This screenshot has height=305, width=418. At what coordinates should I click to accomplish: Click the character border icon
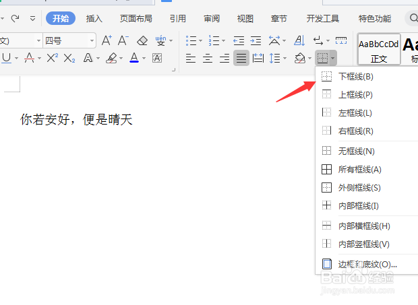click(x=157, y=58)
